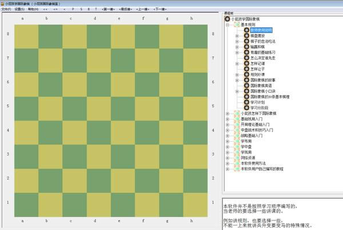Expand the 基础残局入门 node
The height and width of the screenshot is (230, 343).
228,119
